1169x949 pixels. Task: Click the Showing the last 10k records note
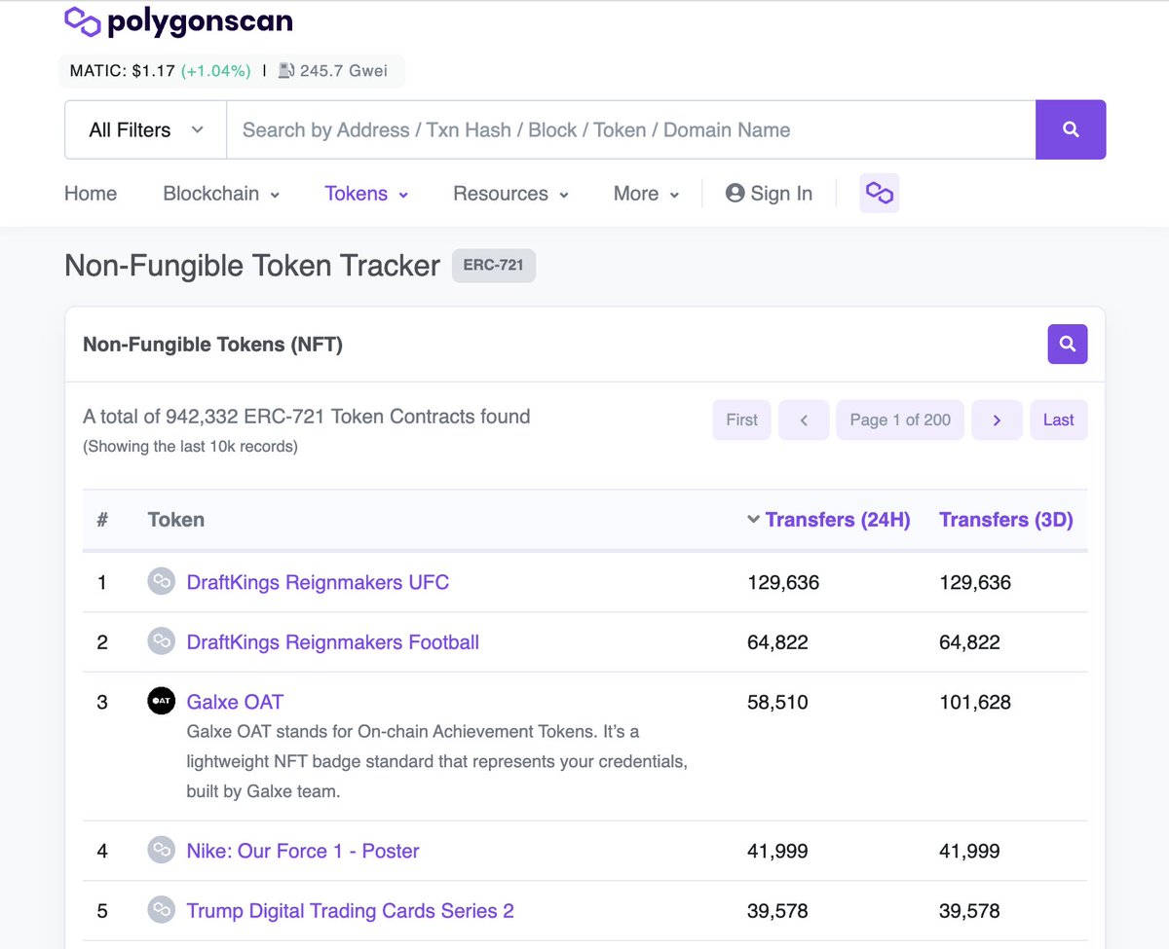tap(190, 447)
